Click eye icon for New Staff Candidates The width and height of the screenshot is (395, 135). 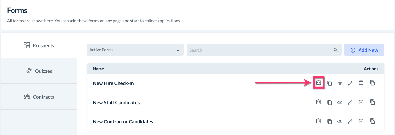(x=340, y=102)
